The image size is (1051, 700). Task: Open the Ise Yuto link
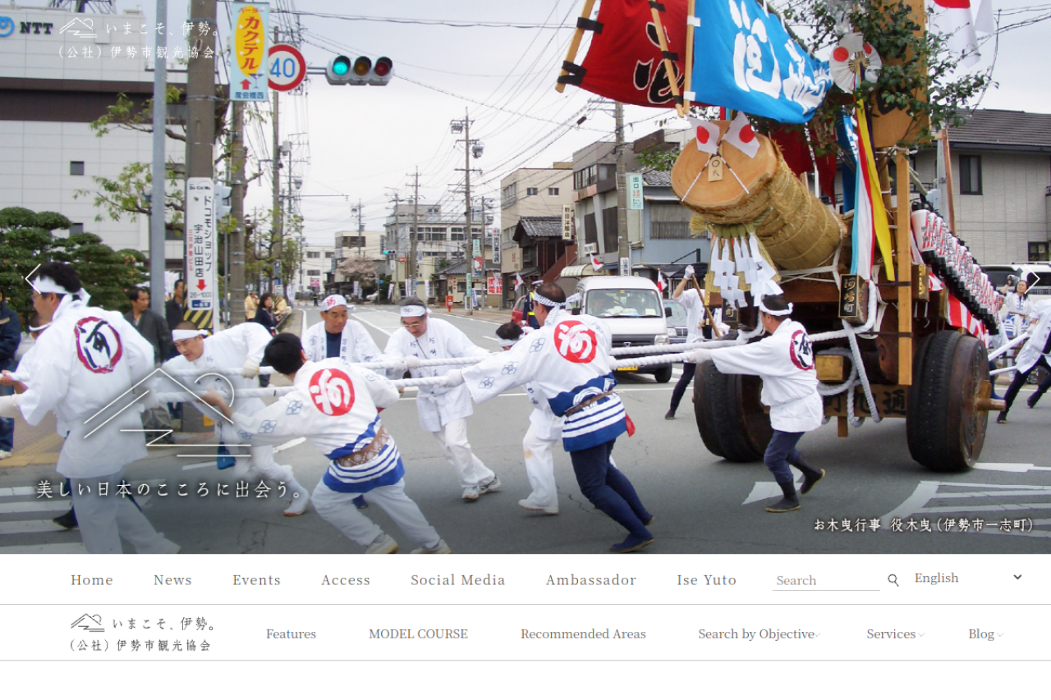point(706,580)
